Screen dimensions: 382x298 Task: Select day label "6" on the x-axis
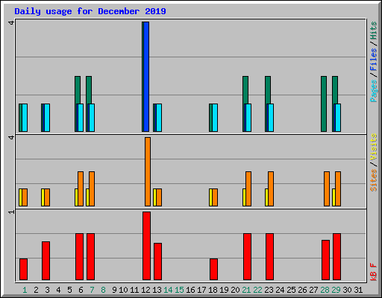point(81,290)
